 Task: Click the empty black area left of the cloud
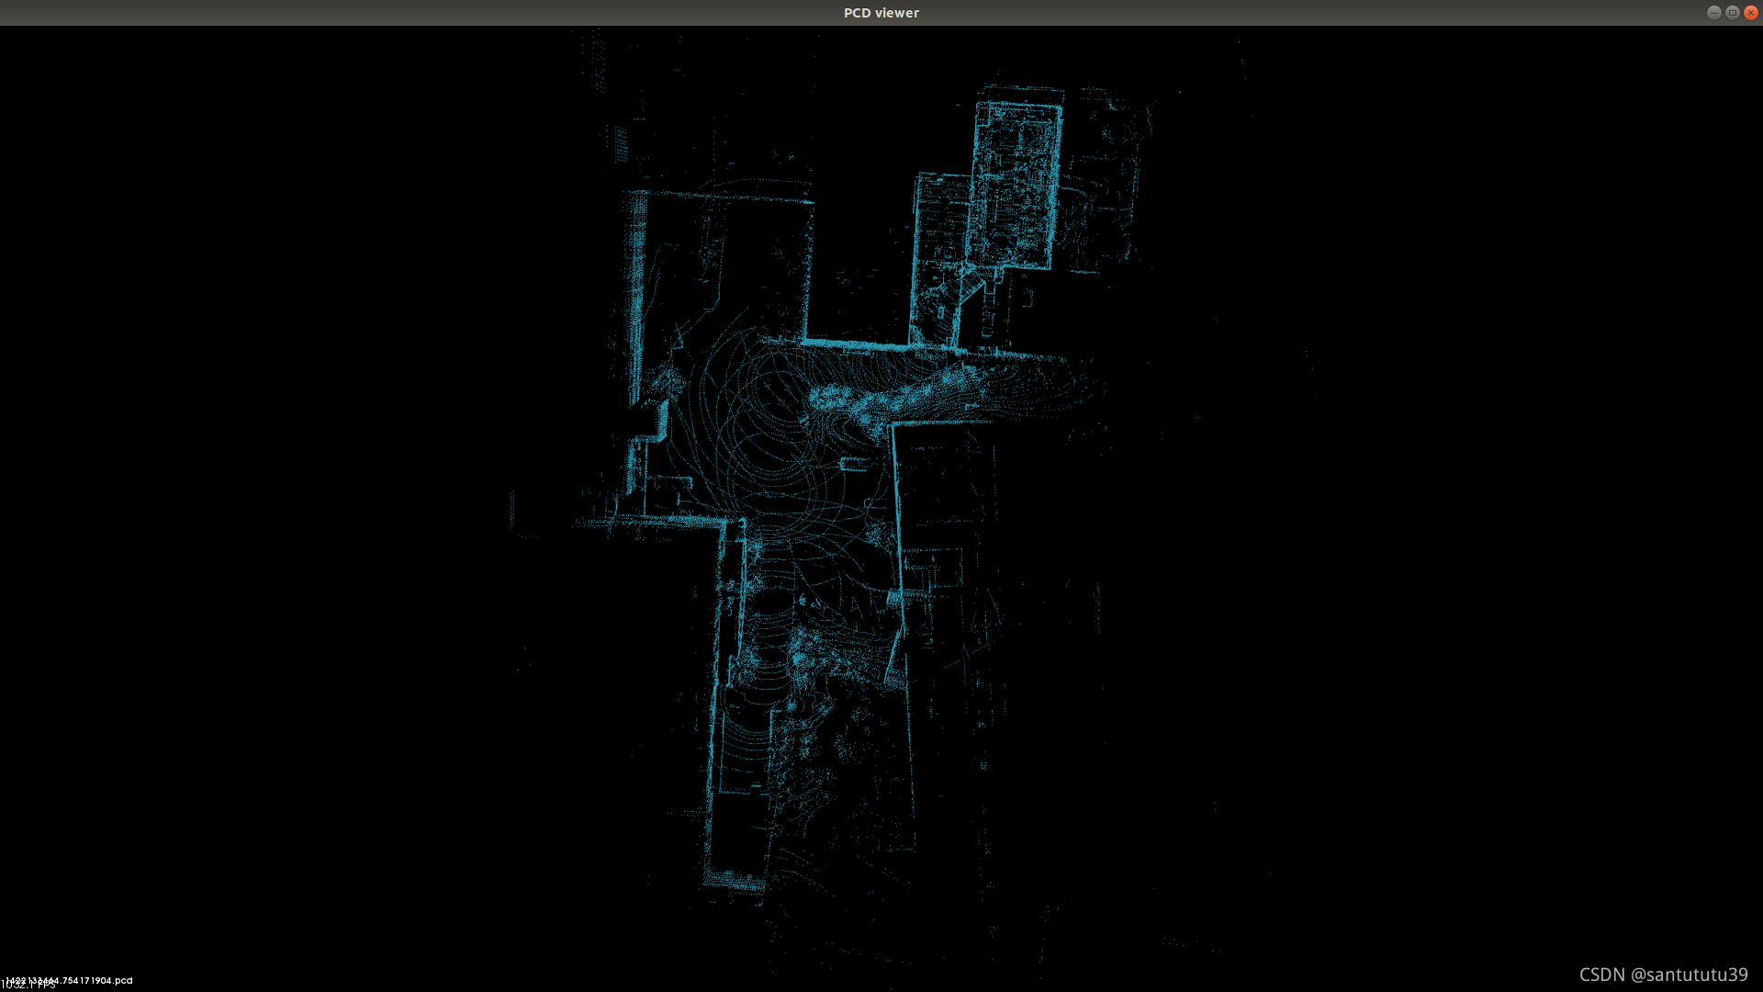pyautogui.click(x=275, y=496)
